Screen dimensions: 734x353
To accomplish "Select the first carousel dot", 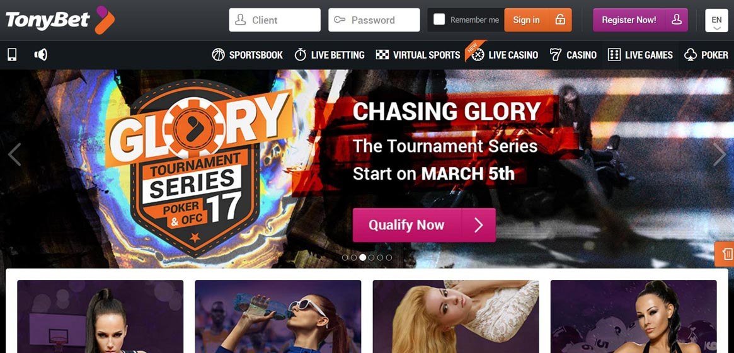I will 345,257.
